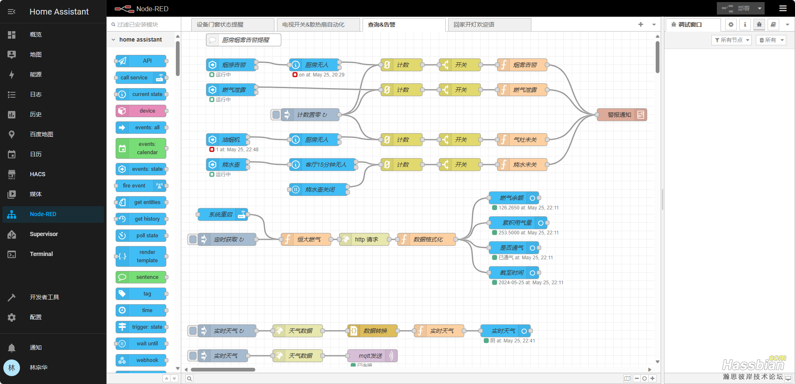Open the info sidebar tab

(x=745, y=25)
